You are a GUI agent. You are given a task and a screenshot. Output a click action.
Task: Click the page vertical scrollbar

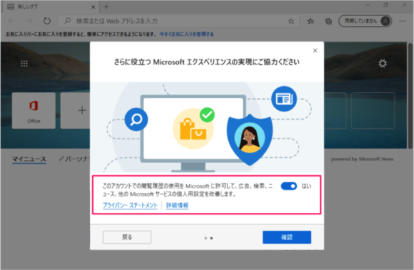click(x=410, y=96)
